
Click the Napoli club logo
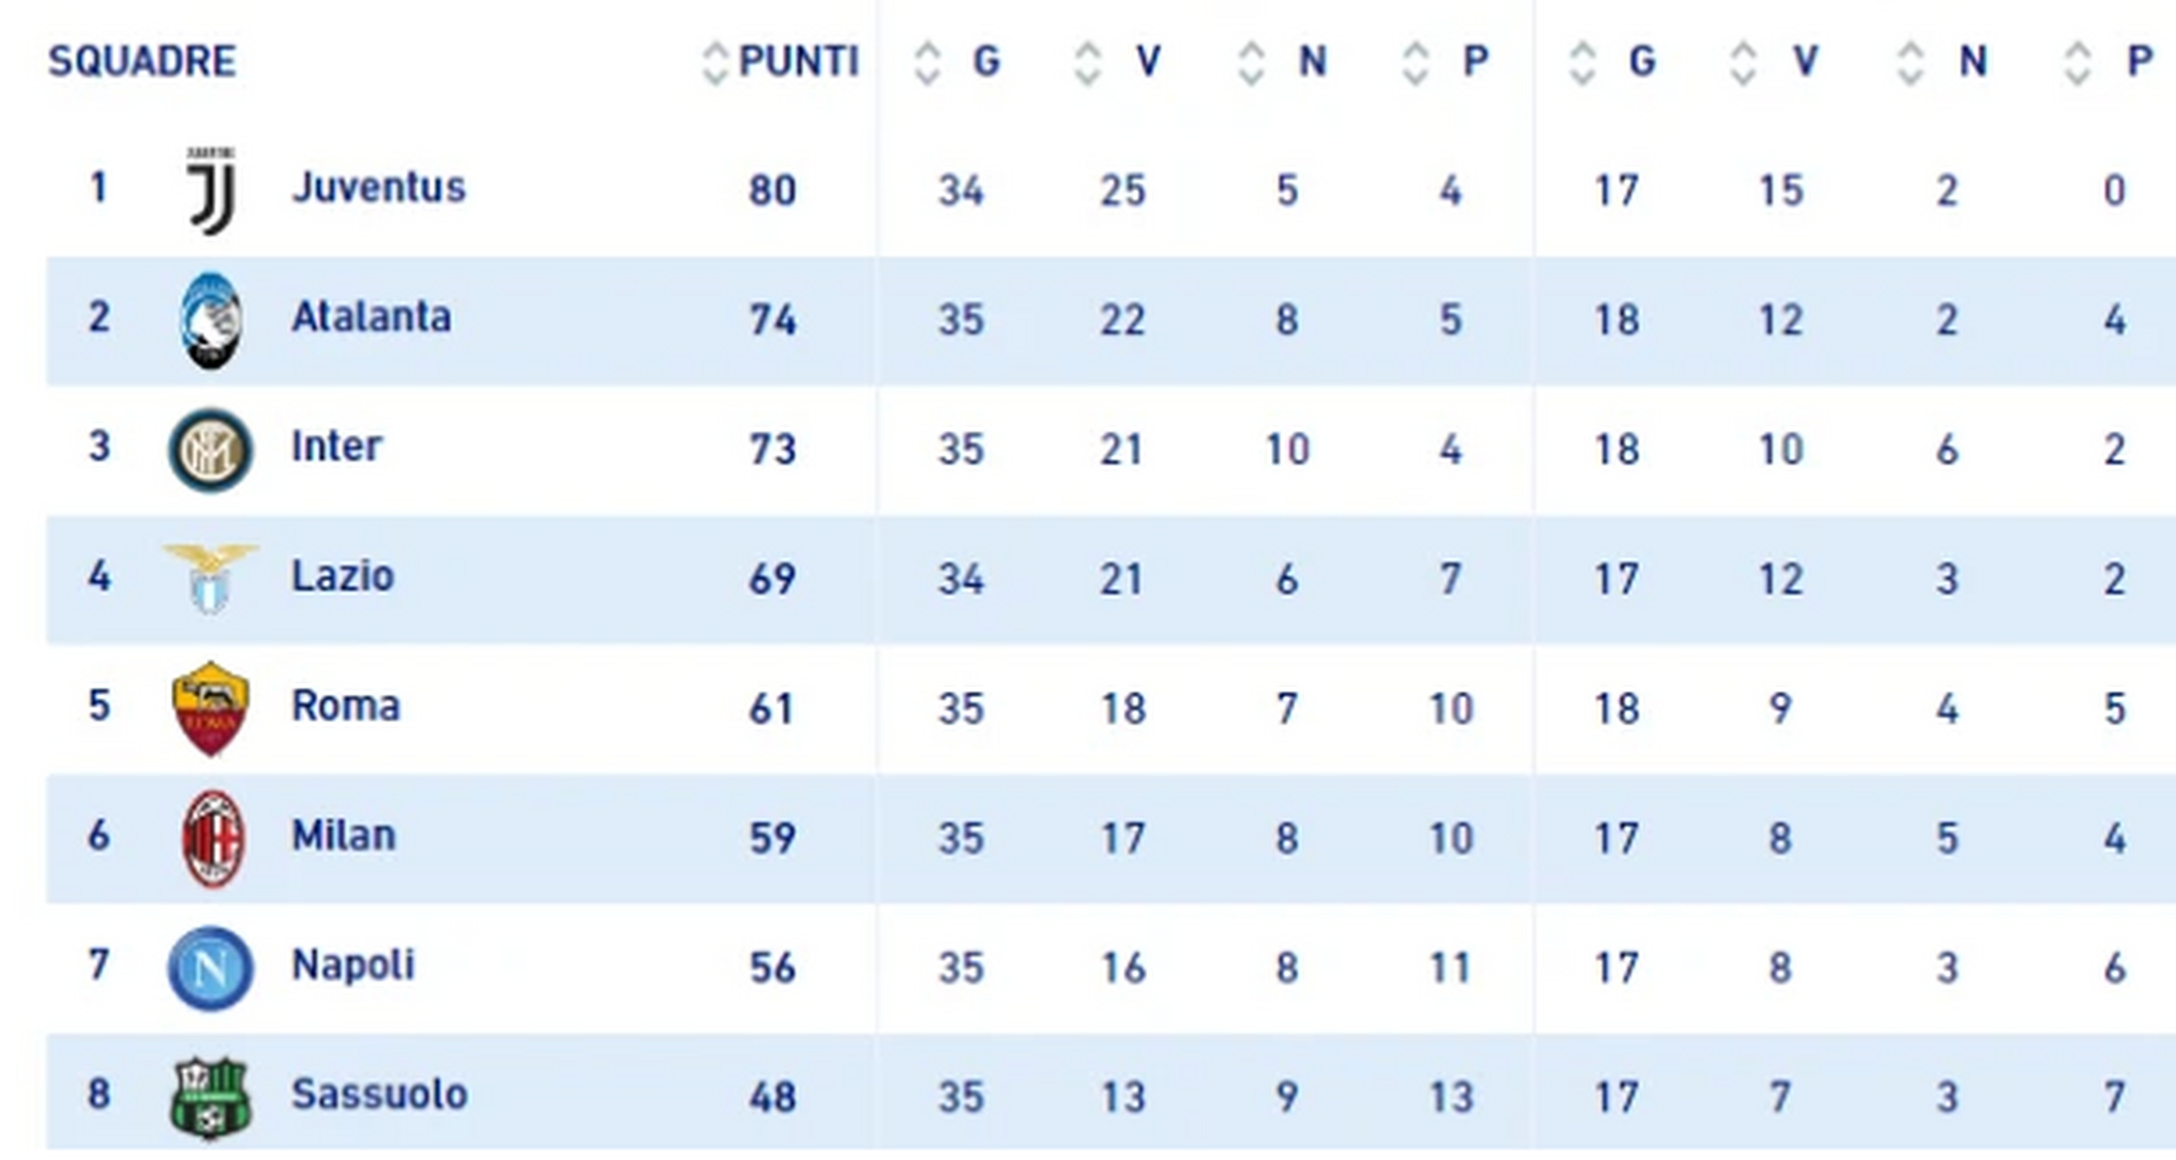[210, 968]
